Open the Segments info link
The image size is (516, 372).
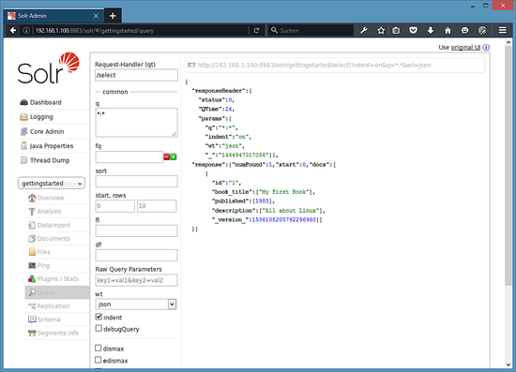coord(58,333)
